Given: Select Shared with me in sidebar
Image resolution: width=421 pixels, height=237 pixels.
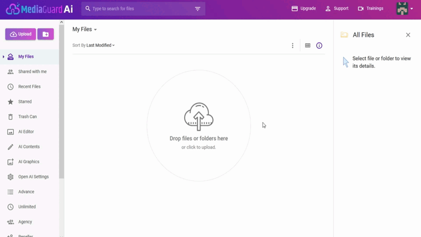Looking at the screenshot, I should click(x=32, y=72).
